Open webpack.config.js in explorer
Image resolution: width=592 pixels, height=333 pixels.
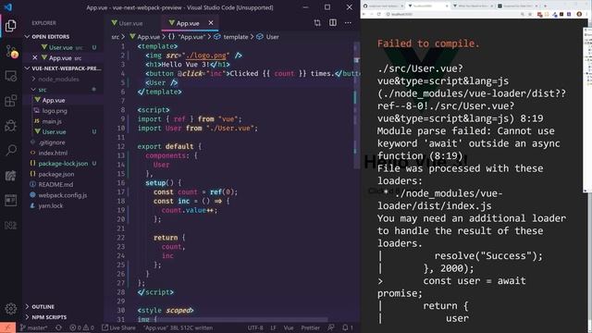[63, 195]
